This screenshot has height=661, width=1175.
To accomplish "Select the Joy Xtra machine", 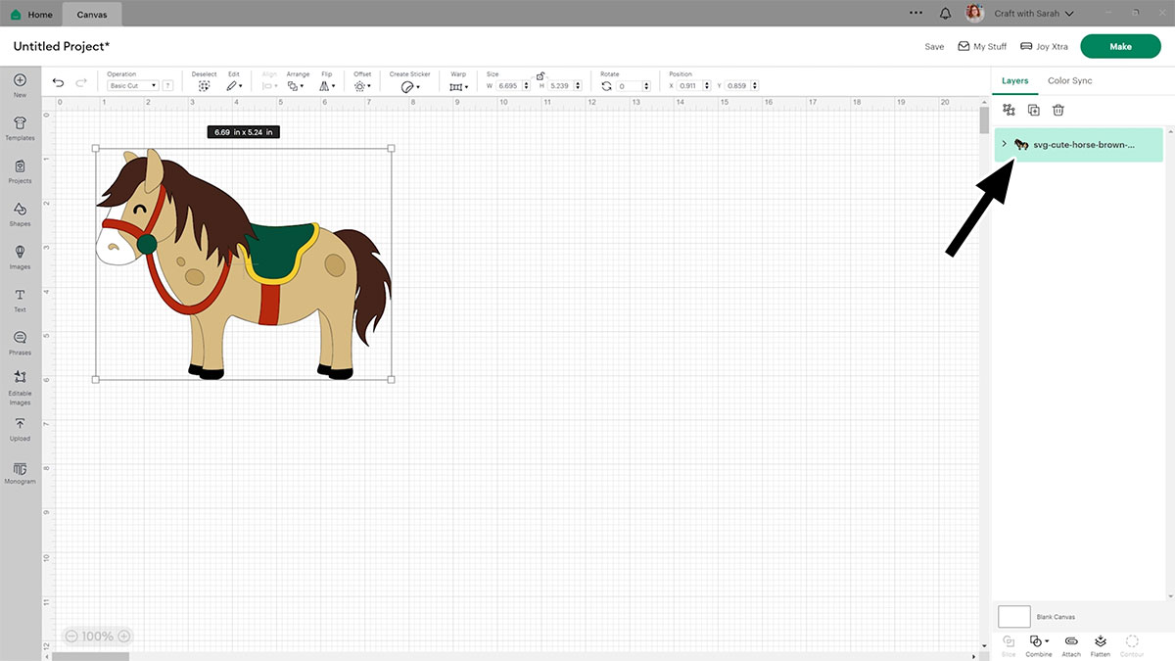I will (x=1044, y=46).
